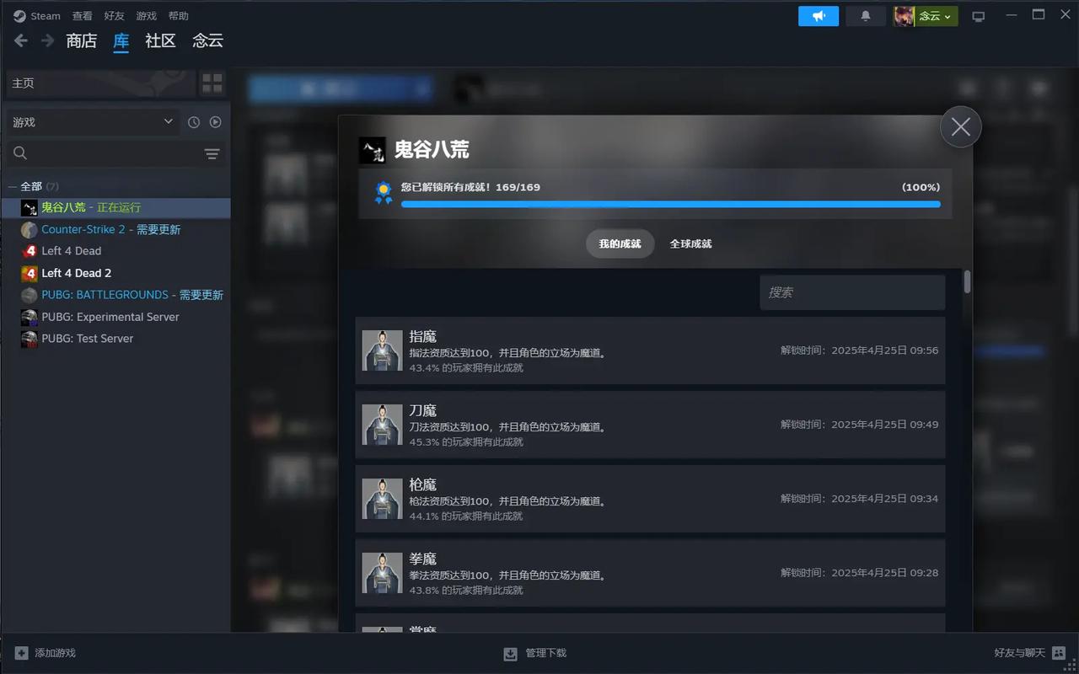Click the 刀魔 achievement title
1079x674 pixels.
pyautogui.click(x=423, y=410)
